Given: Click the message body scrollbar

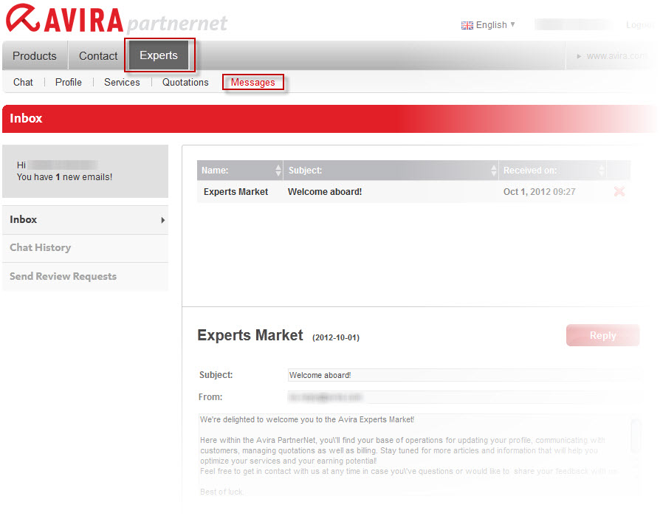Looking at the screenshot, I should pos(636,436).
